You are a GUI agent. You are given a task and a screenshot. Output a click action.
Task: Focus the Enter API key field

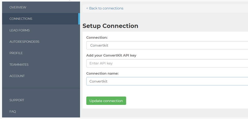point(167,63)
